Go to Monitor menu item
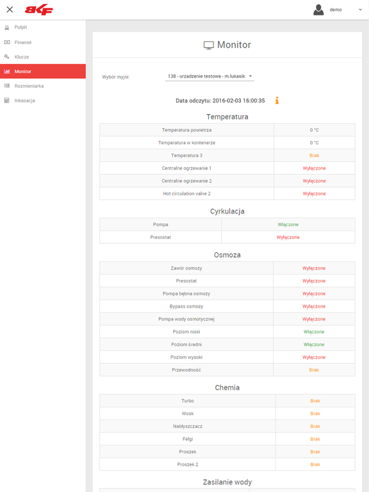This screenshot has height=492, width=369. [43, 71]
